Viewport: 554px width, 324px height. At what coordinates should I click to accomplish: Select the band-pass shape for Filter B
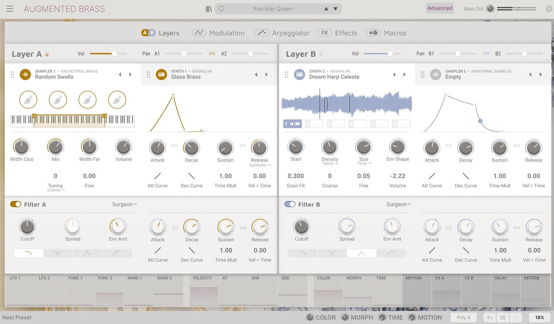tap(361, 253)
